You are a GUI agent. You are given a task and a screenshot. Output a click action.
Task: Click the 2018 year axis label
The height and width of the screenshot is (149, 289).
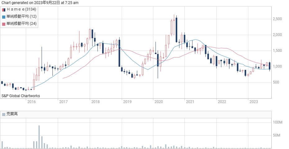click(x=95, y=102)
